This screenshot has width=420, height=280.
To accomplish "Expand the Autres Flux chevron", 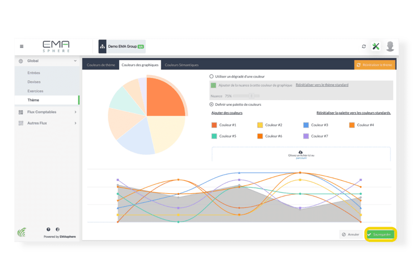I will [76, 123].
